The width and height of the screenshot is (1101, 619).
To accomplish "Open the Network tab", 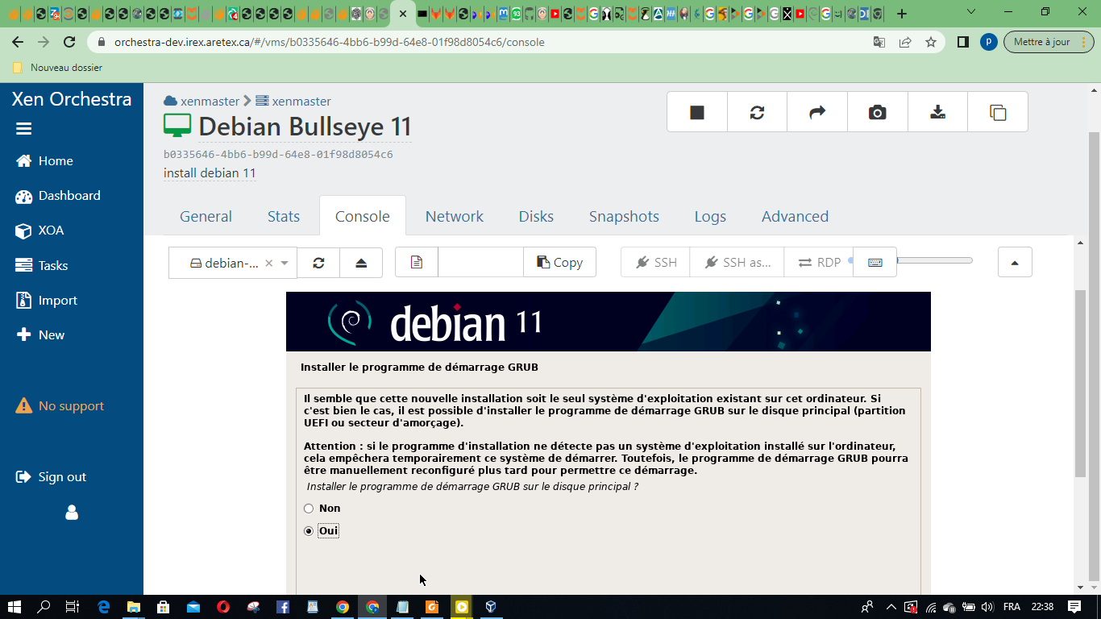I will pos(455,216).
